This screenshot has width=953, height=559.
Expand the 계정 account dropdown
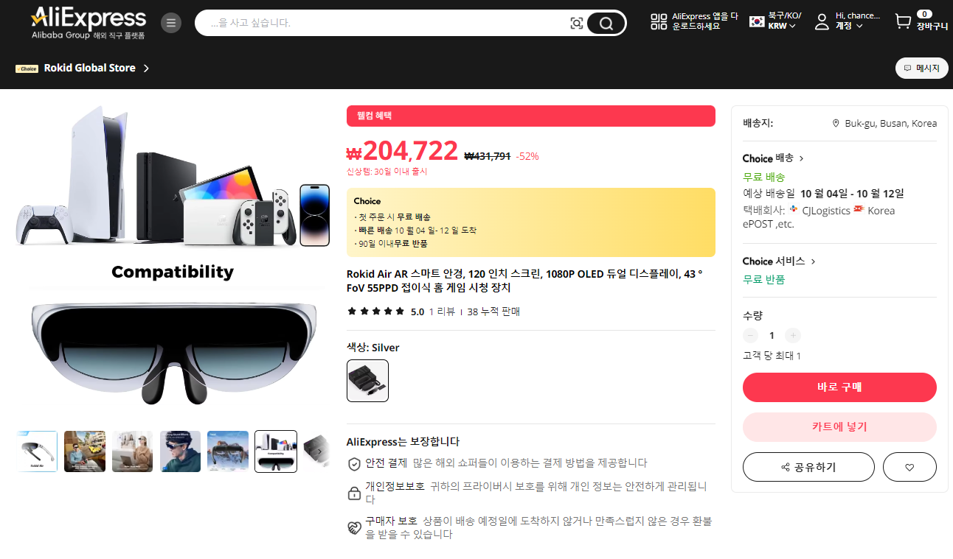849,26
